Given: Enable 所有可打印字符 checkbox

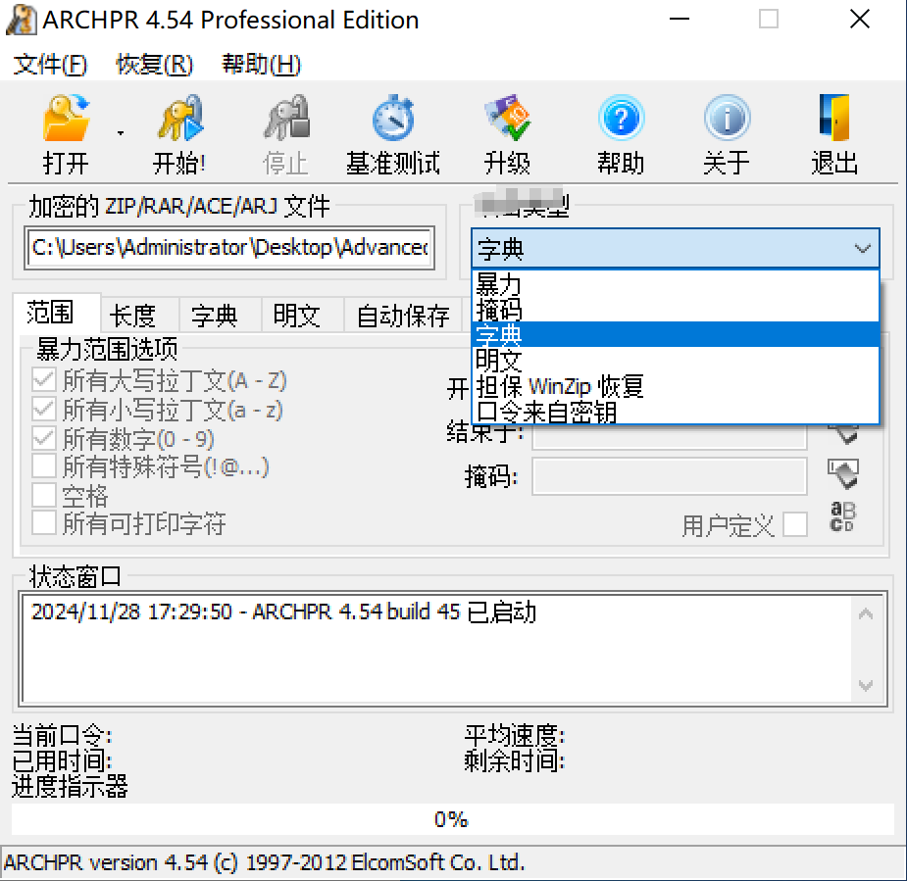Looking at the screenshot, I should pos(44,523).
